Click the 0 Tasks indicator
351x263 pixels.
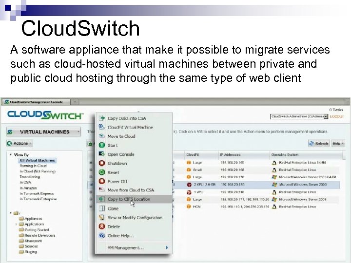tap(336, 110)
